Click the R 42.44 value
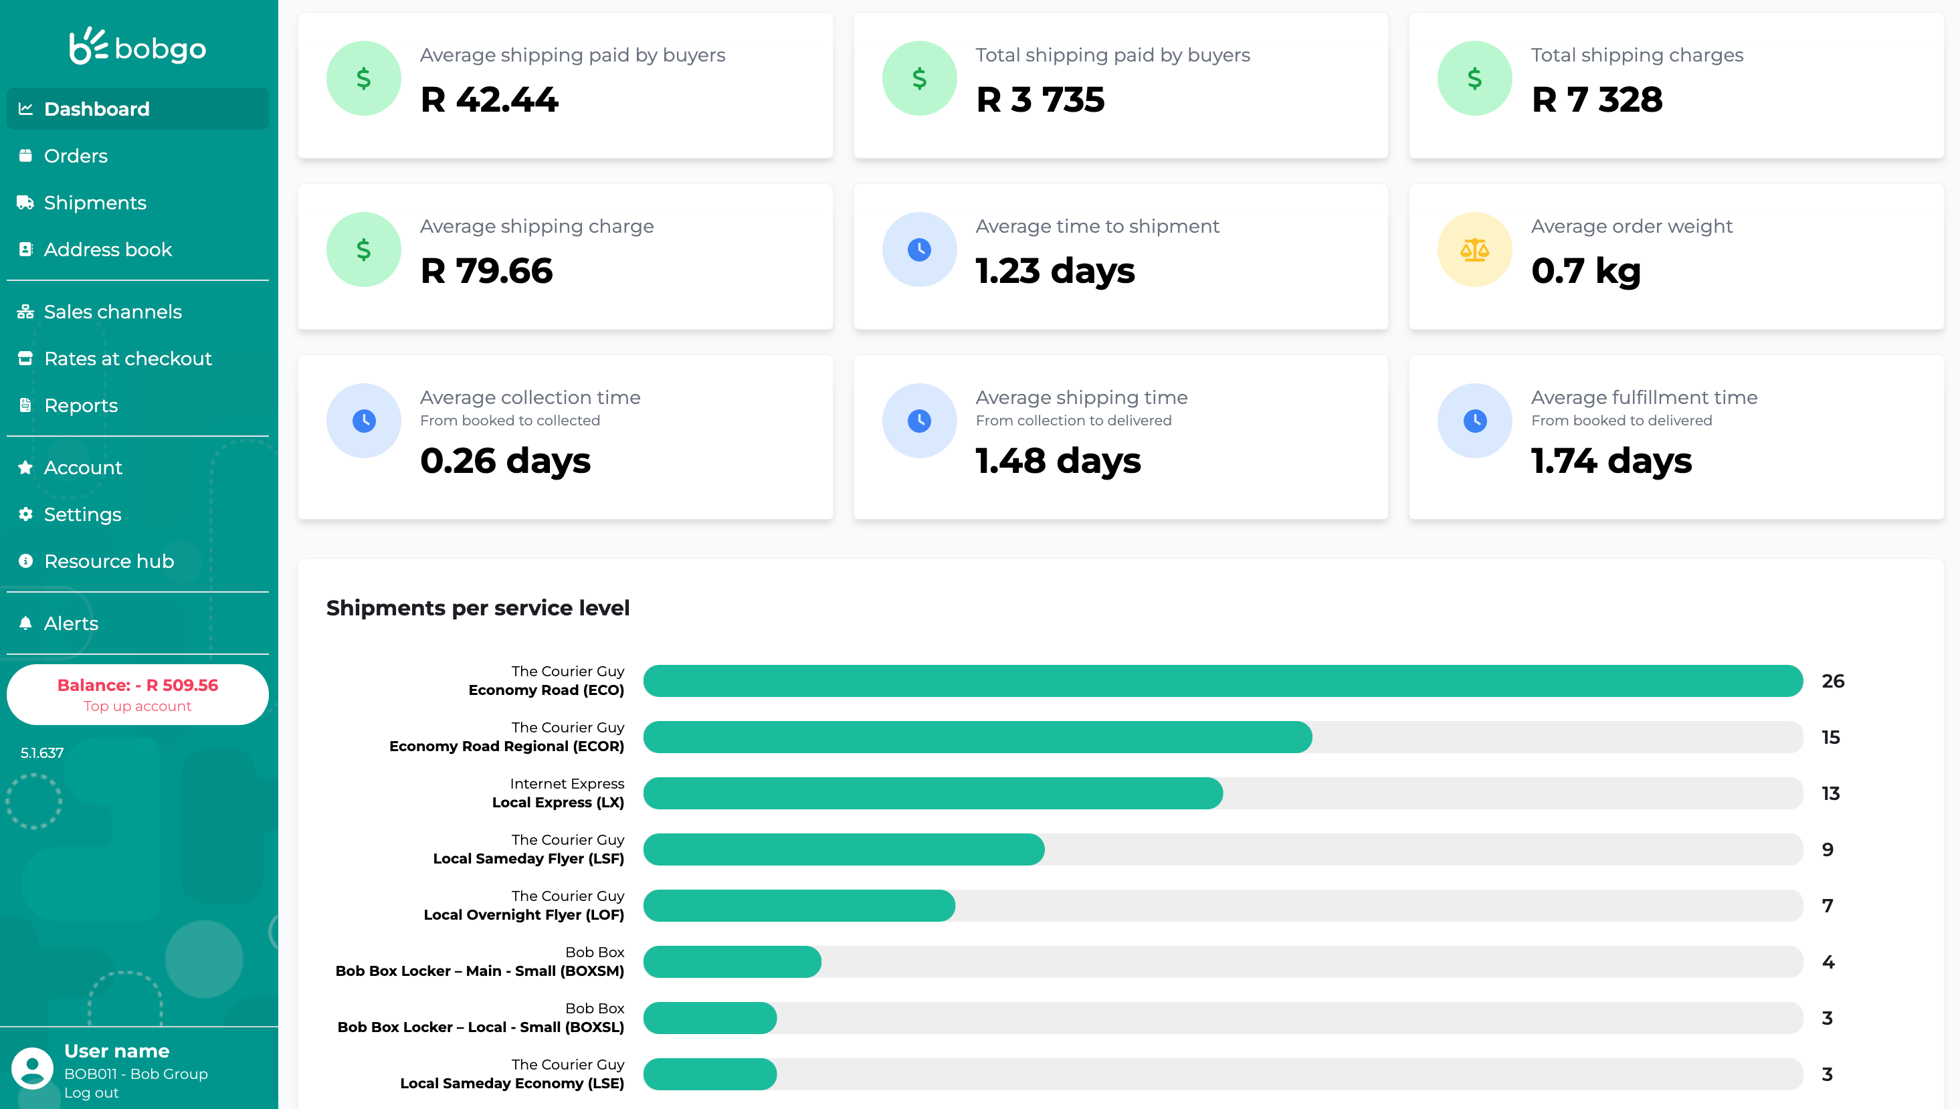 click(489, 100)
